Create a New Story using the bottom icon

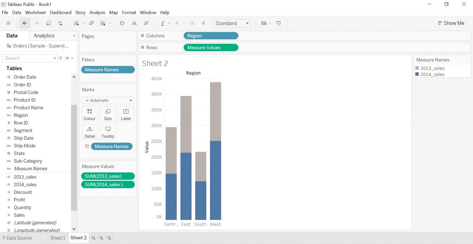[109, 238]
